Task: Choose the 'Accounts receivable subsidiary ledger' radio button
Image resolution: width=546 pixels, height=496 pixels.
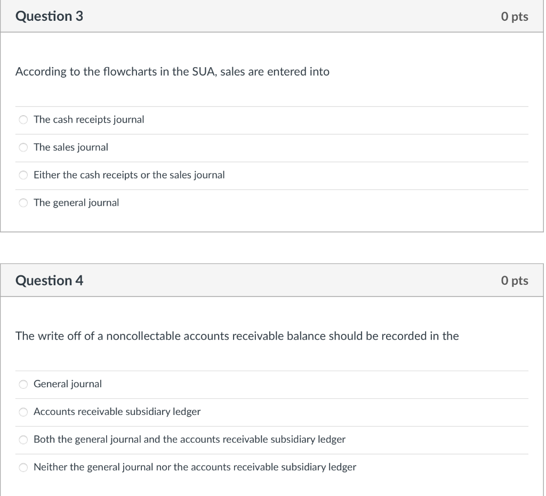Action: [x=23, y=412]
